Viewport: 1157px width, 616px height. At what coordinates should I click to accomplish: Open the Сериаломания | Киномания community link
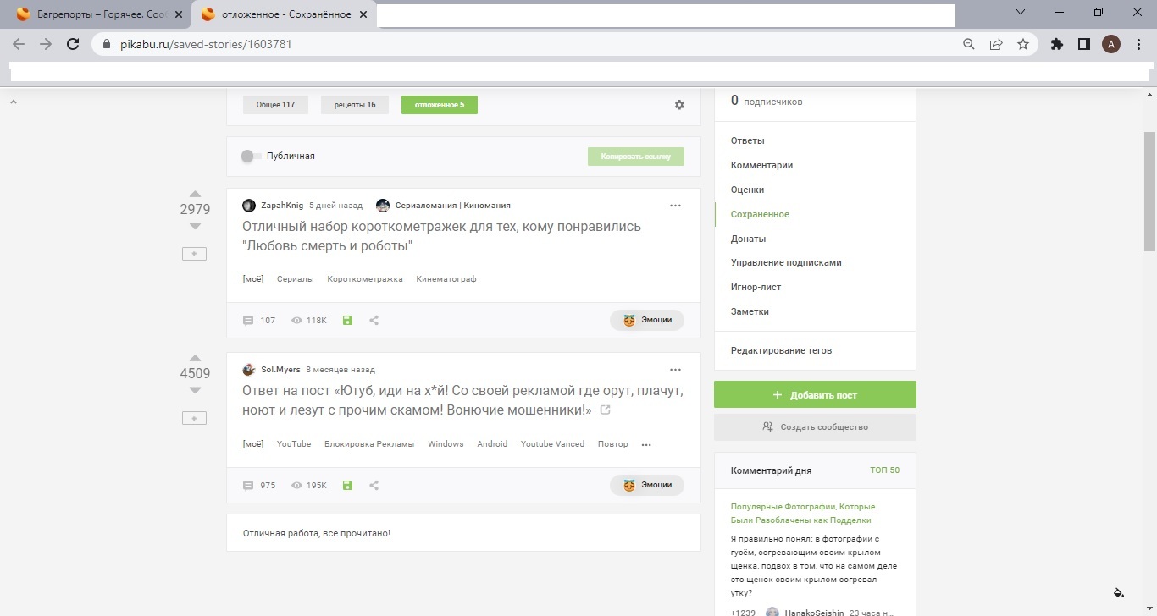pyautogui.click(x=453, y=206)
